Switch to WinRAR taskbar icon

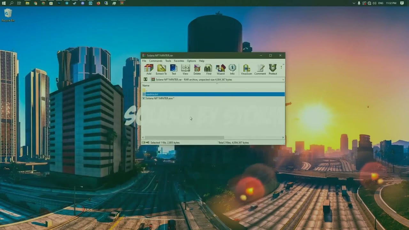click(122, 3)
